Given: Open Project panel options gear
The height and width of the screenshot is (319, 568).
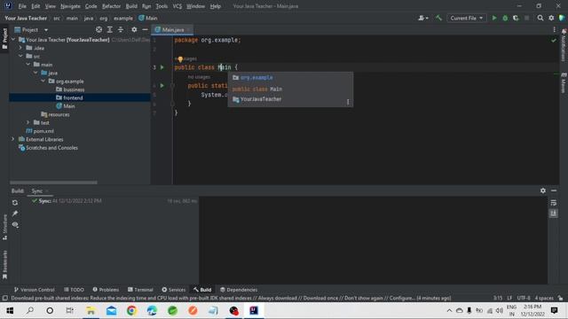Looking at the screenshot, I should (134, 29).
